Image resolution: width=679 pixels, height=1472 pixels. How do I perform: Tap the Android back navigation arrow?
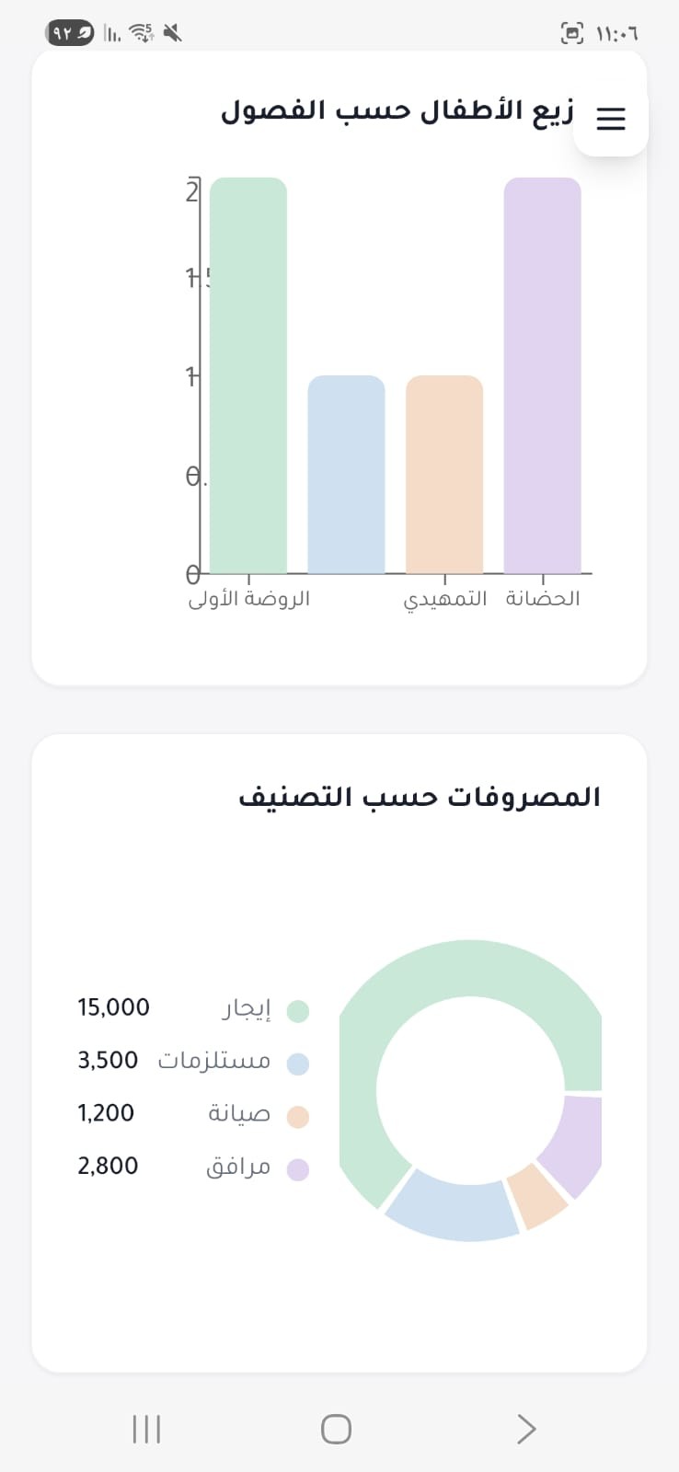pos(526,1429)
